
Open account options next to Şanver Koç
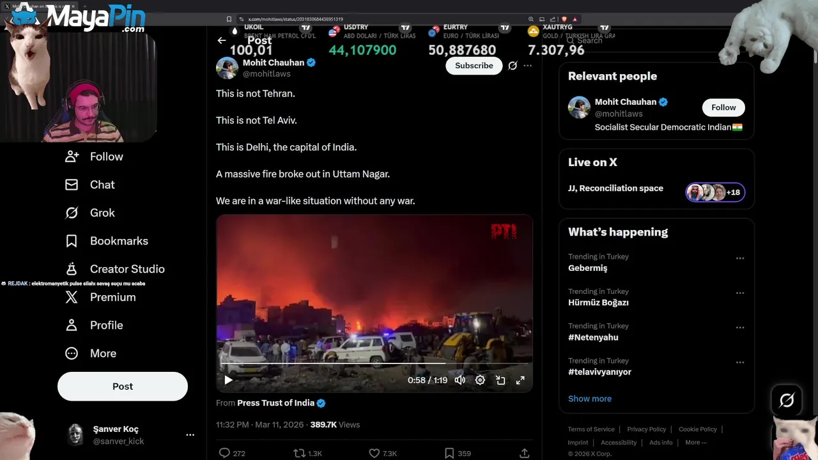tap(190, 434)
